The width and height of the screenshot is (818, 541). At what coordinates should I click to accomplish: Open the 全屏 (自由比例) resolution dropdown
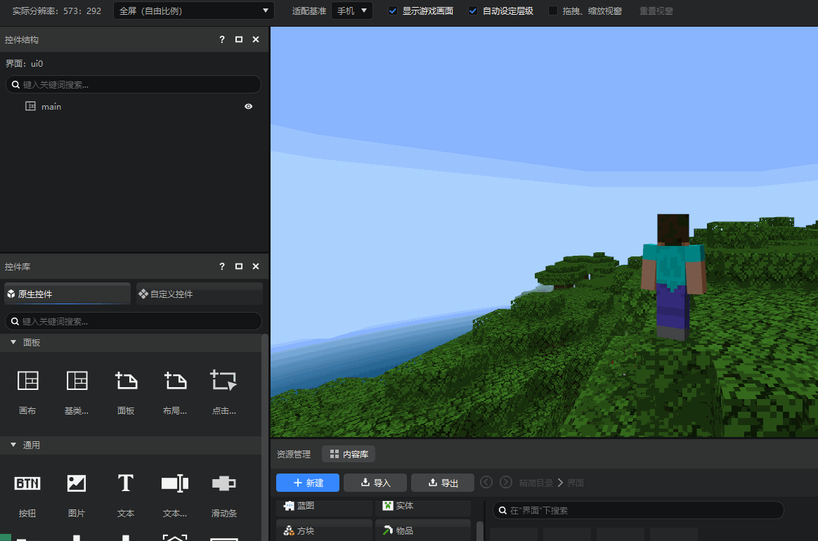click(194, 11)
